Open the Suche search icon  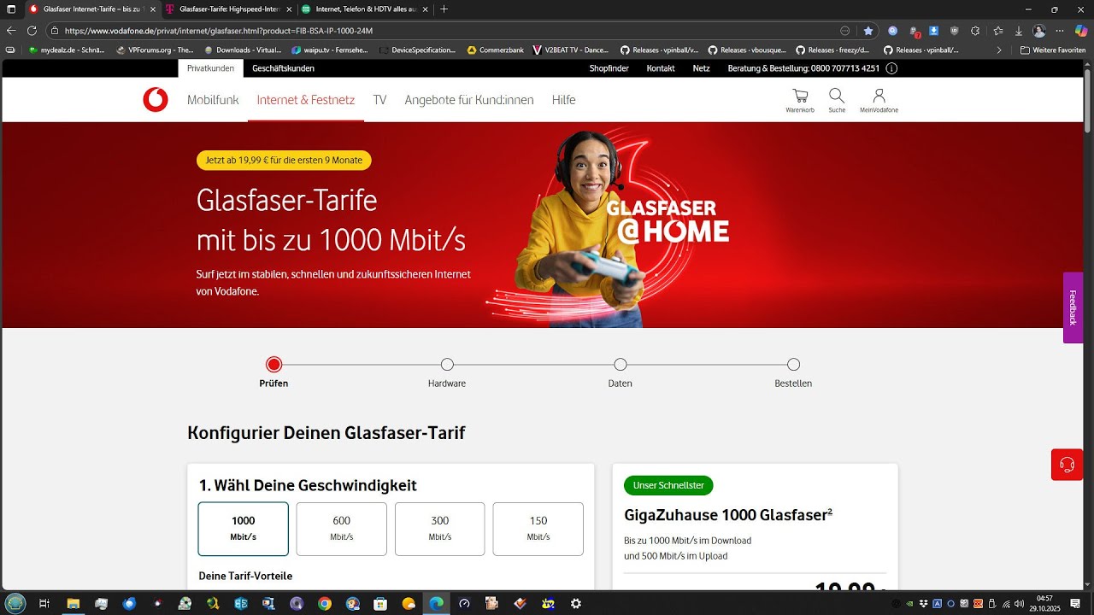pos(837,100)
